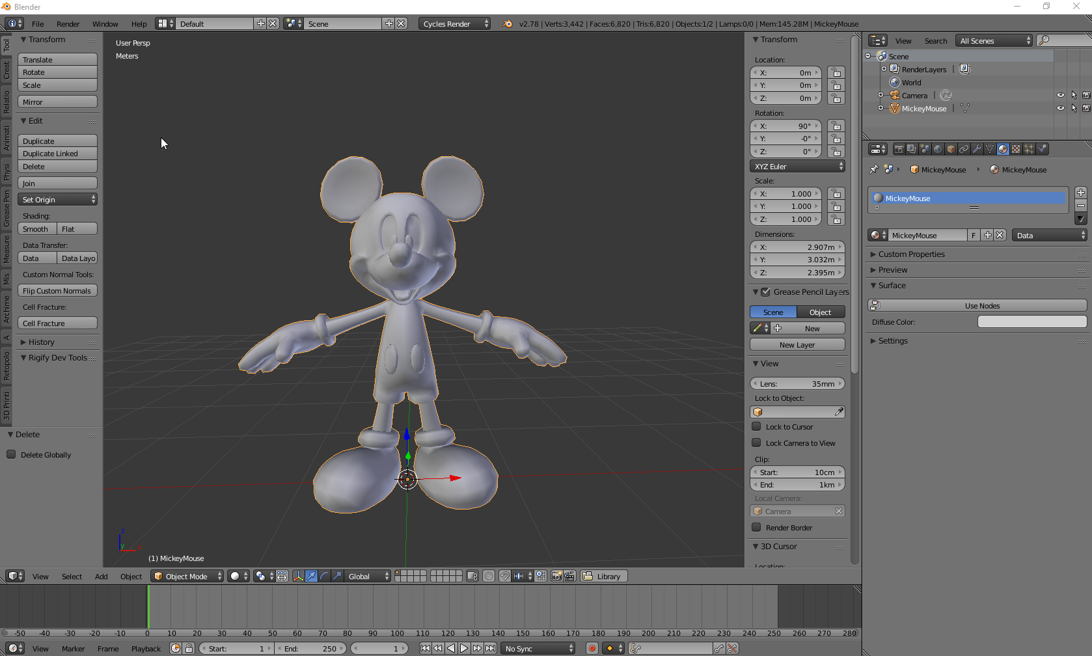This screenshot has height=656, width=1092.
Task: Open the Object Mode dropdown
Action: pyautogui.click(x=187, y=577)
